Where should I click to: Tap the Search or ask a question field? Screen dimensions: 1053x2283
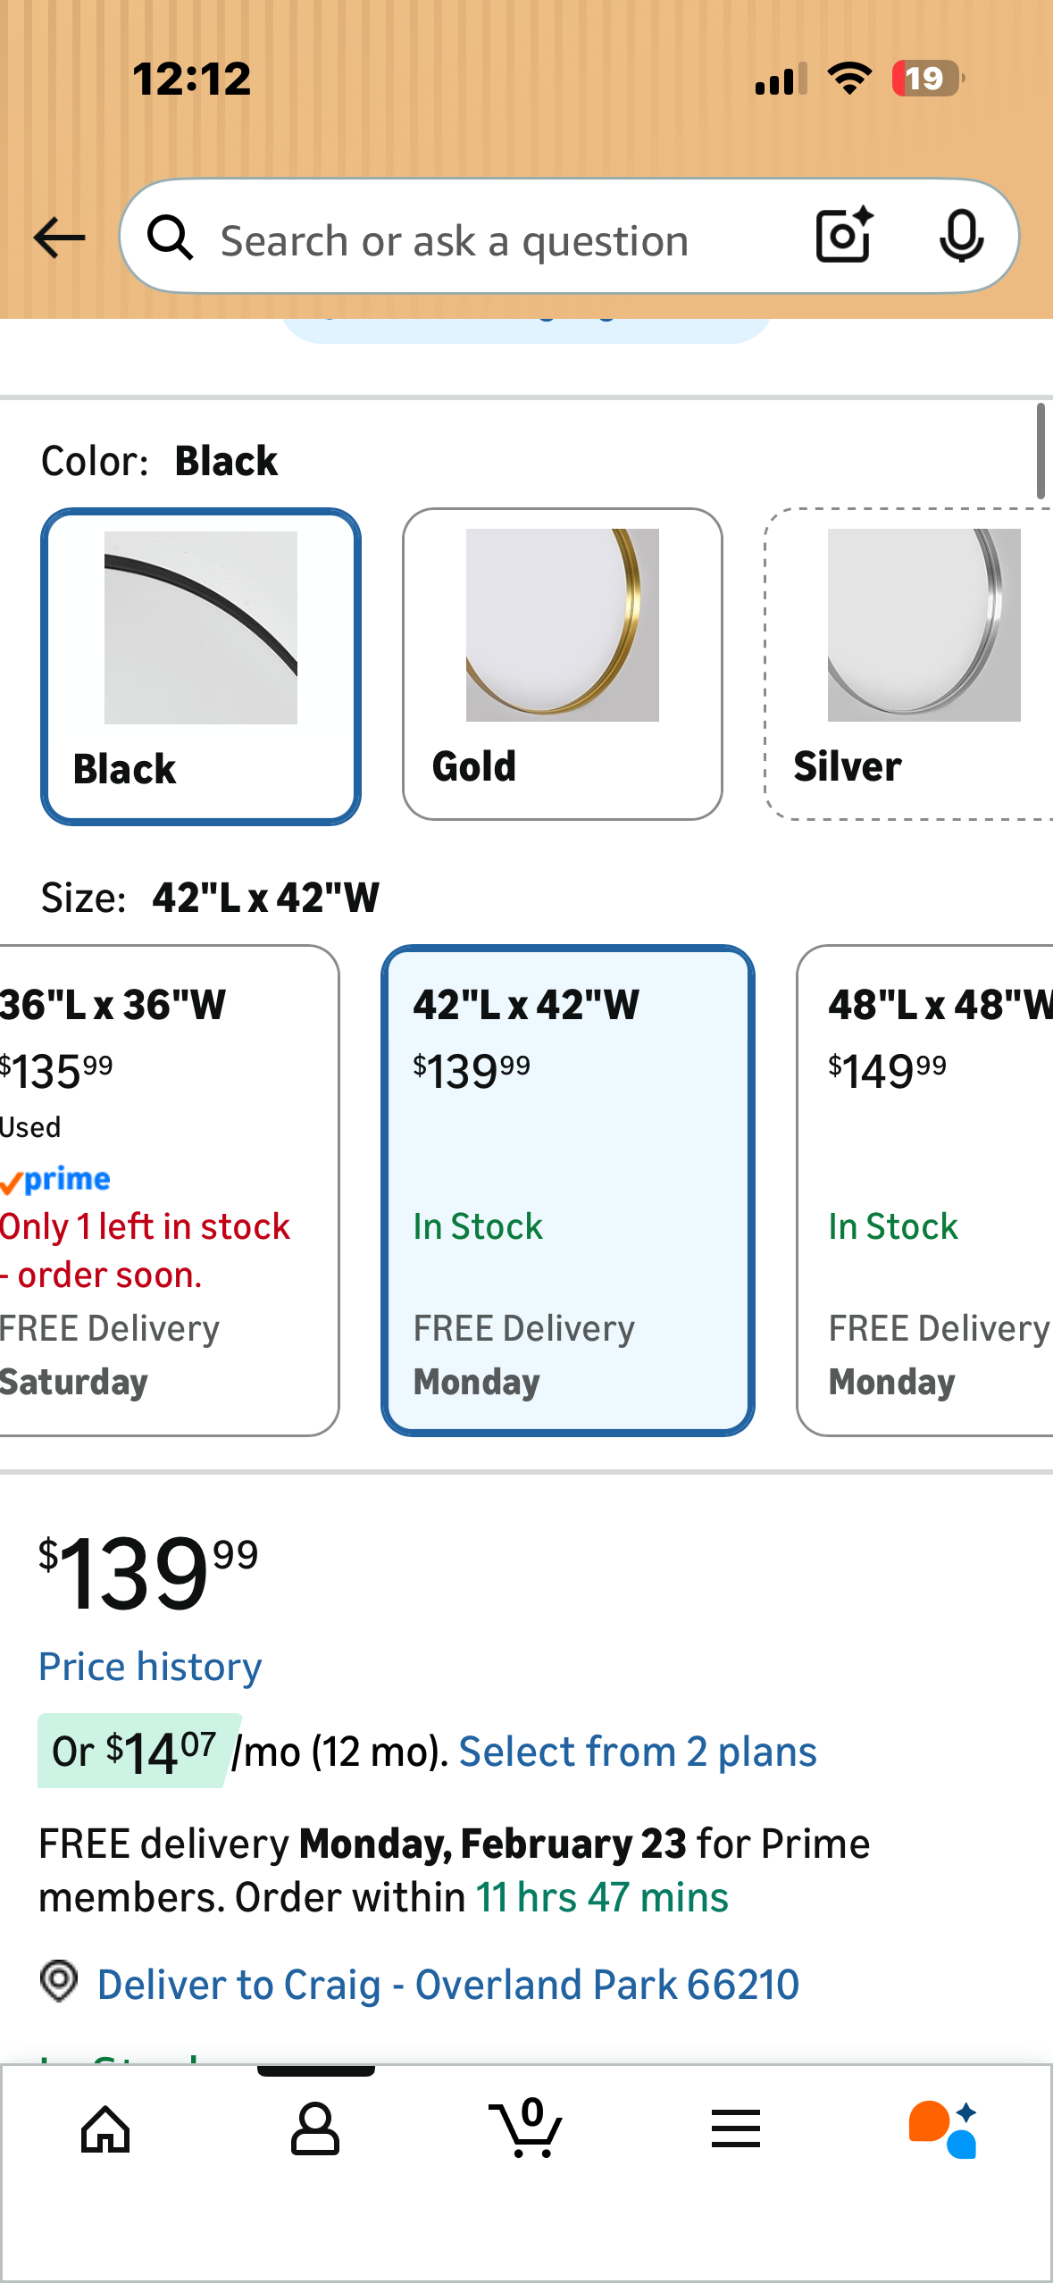(x=500, y=240)
